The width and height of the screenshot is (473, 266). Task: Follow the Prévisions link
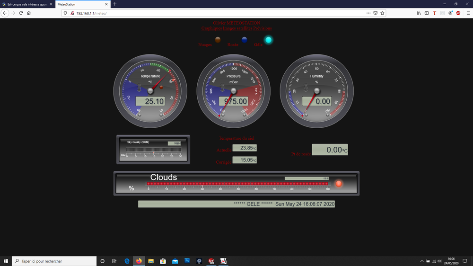tap(263, 28)
